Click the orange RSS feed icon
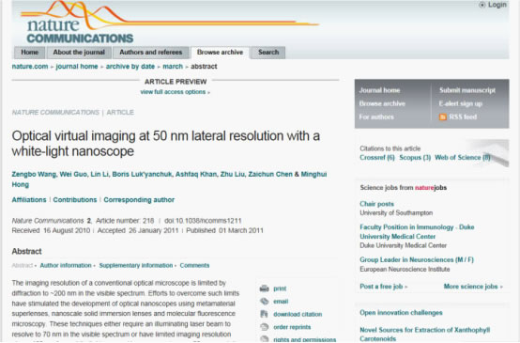 pos(443,117)
